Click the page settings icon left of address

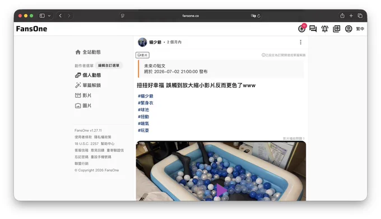[x=123, y=16]
